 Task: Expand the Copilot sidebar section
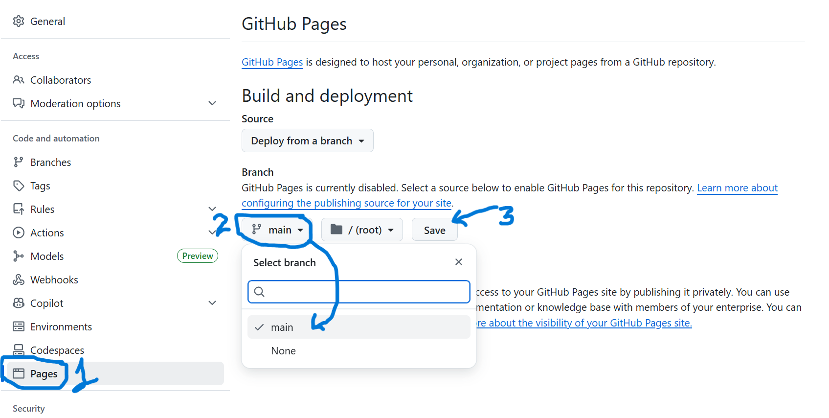[212, 303]
